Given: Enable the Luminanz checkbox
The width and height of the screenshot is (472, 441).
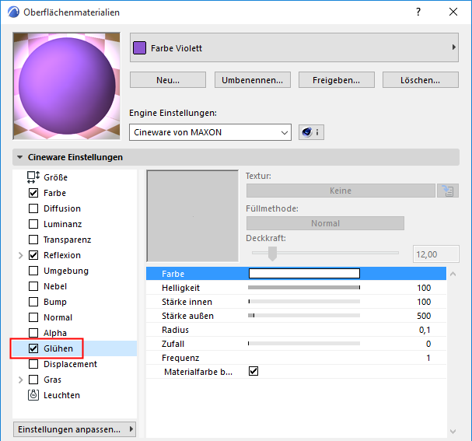Looking at the screenshot, I should (33, 224).
